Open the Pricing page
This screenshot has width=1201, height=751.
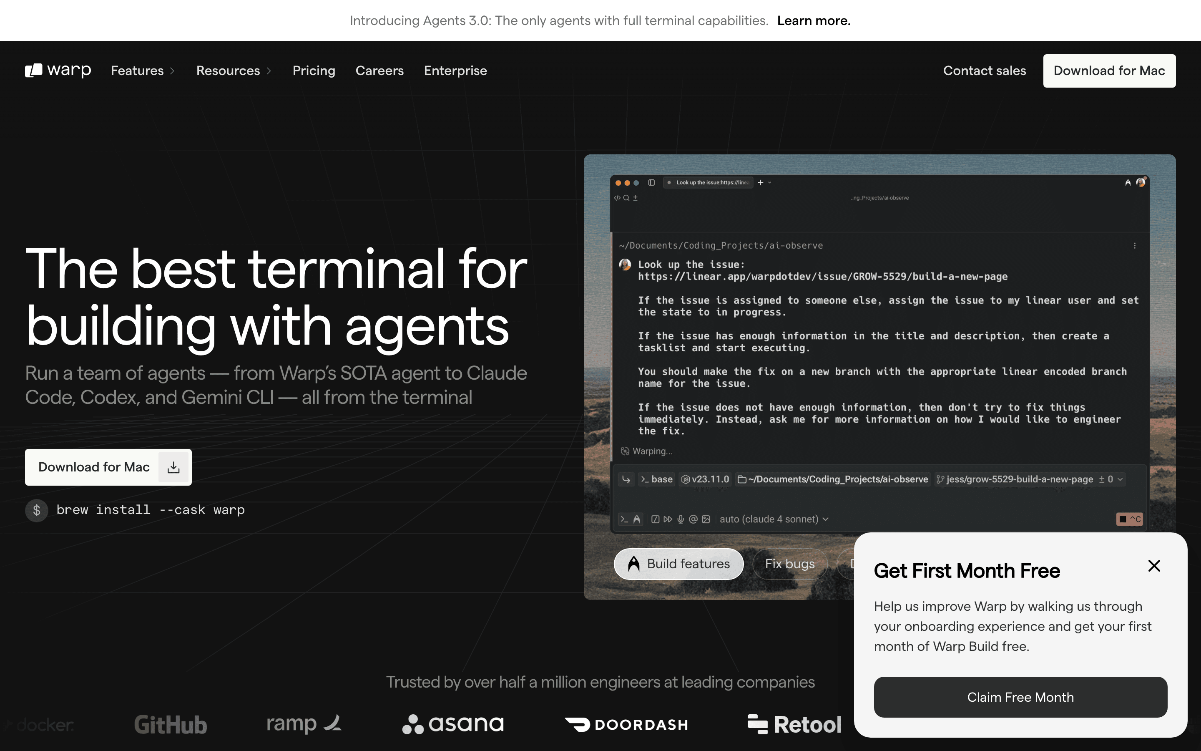(314, 71)
